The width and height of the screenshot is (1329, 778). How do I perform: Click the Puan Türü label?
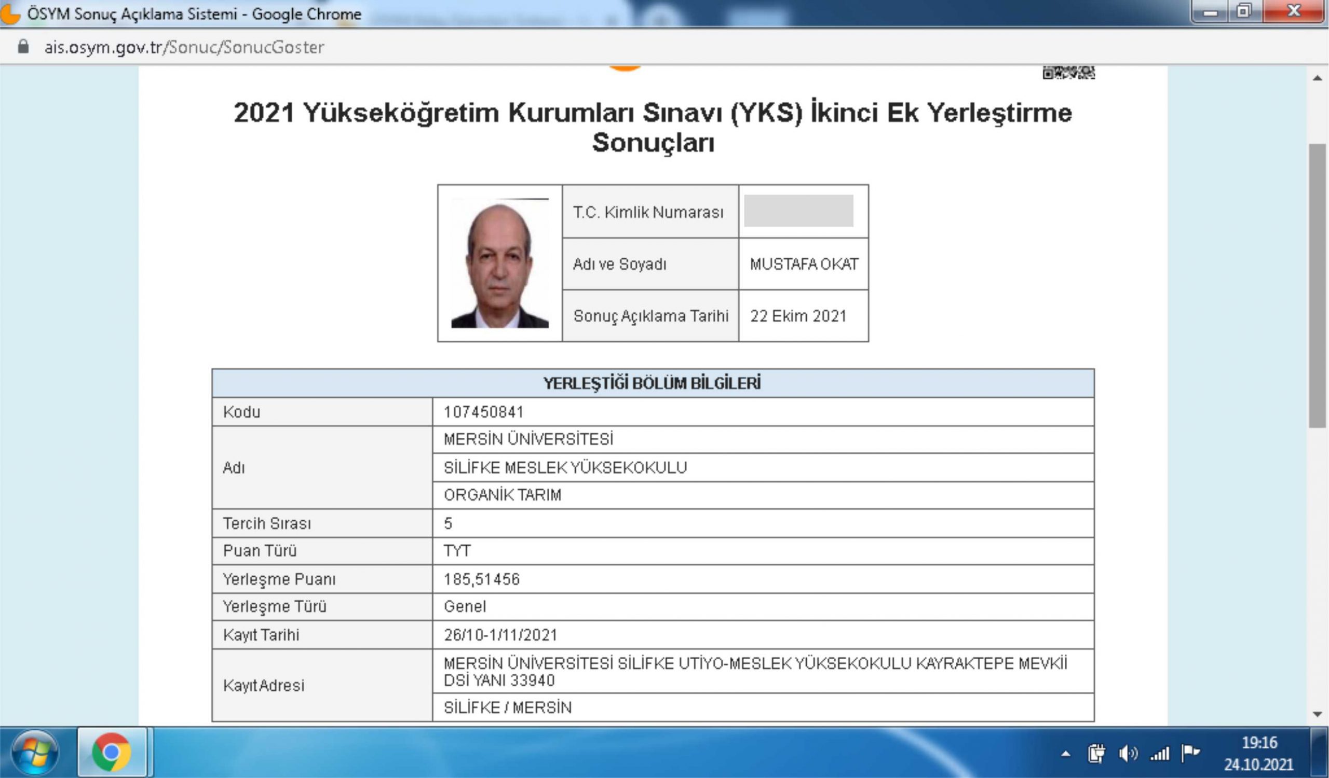(260, 551)
